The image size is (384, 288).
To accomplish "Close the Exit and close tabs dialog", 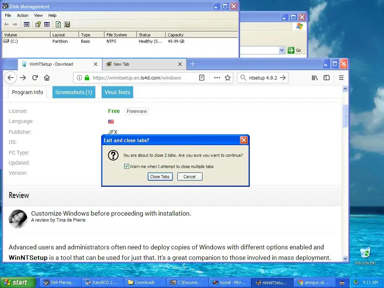I will click(244, 140).
